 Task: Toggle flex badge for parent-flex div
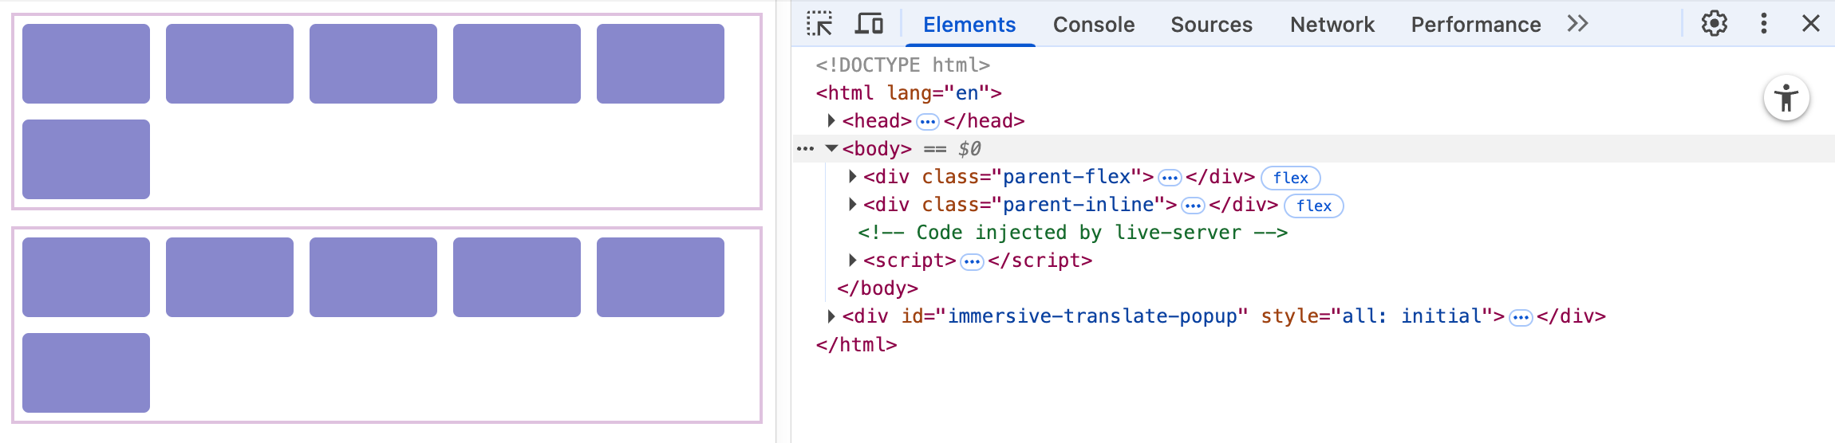pos(1291,178)
